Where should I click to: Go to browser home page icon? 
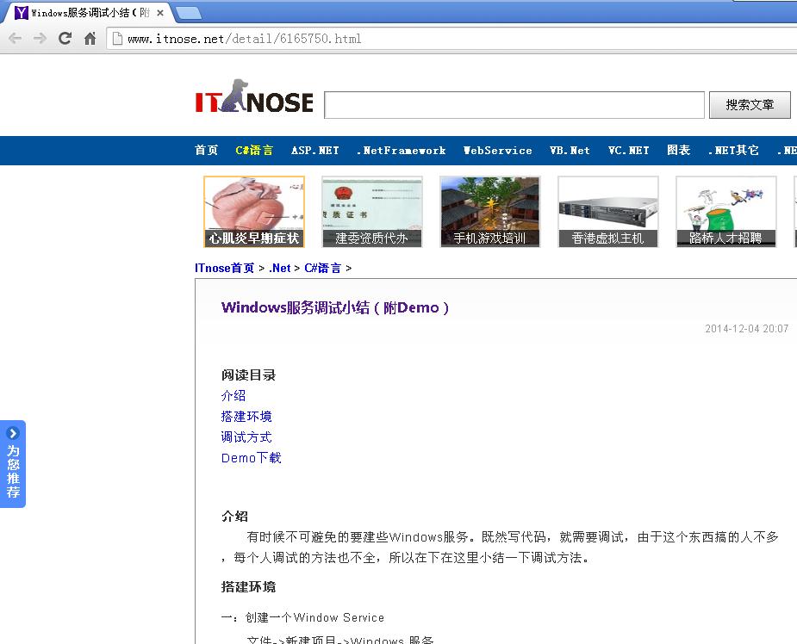tap(90, 39)
